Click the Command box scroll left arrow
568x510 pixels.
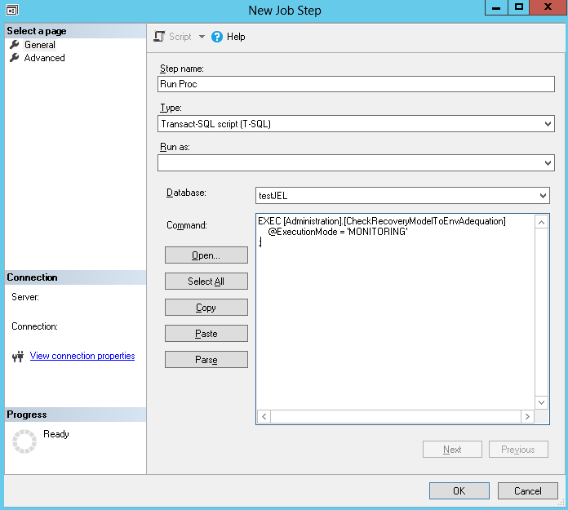264,416
